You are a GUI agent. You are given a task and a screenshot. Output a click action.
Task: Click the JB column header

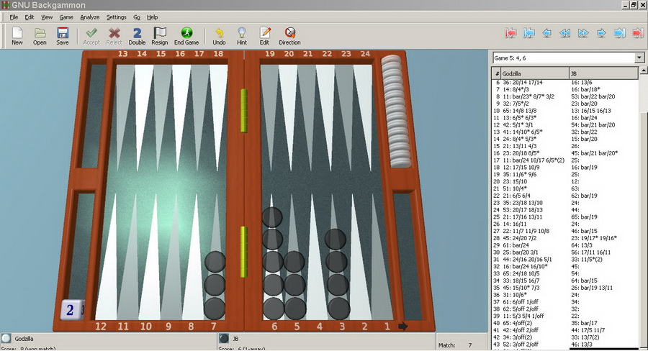click(603, 73)
